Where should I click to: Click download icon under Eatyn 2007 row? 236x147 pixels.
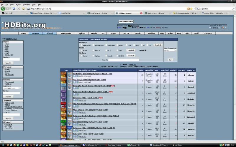pyautogui.click(x=74, y=136)
